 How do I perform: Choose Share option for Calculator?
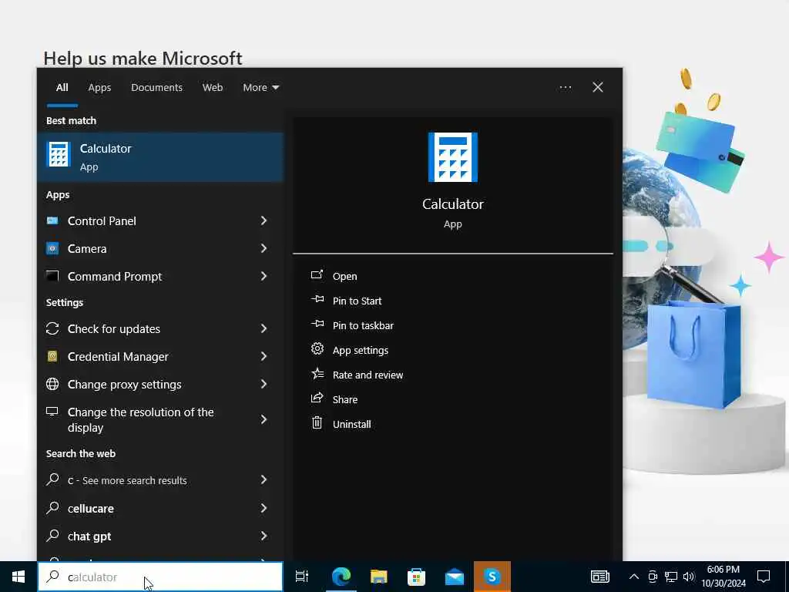tap(344, 400)
